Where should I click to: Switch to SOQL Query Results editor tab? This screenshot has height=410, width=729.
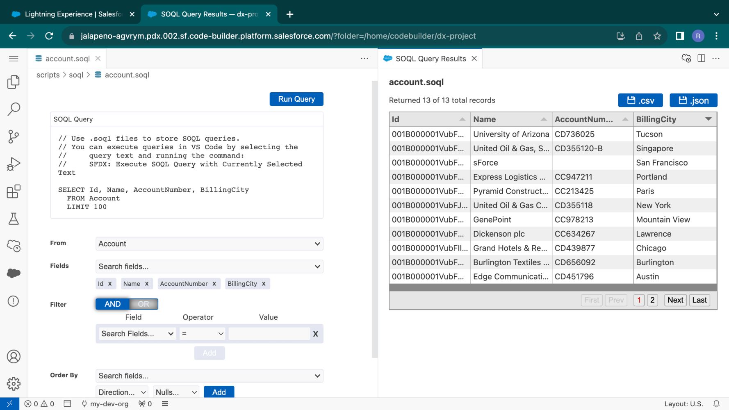point(430,59)
